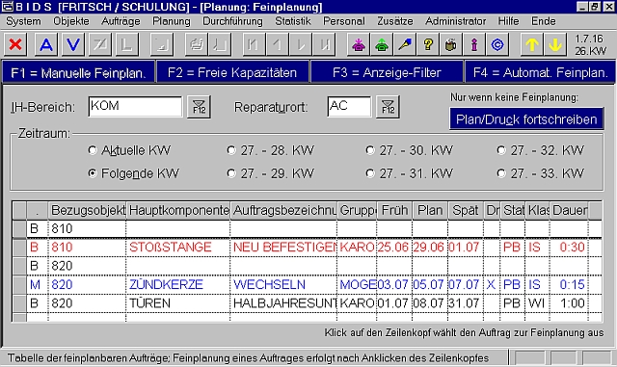Click the X in the ZÜNDKERZE row
Viewport: 617px width, 367px height.
point(491,285)
